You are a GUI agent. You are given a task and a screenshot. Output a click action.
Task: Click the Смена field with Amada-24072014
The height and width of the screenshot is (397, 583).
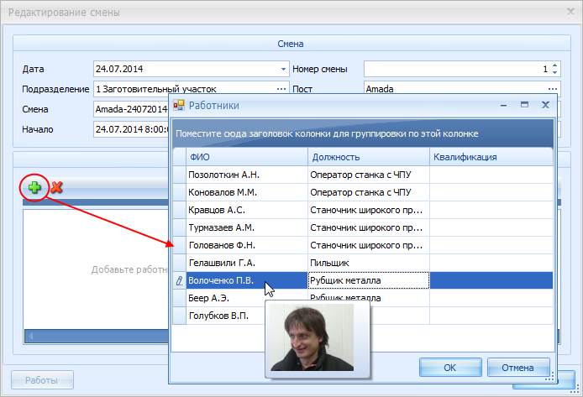[x=131, y=109]
